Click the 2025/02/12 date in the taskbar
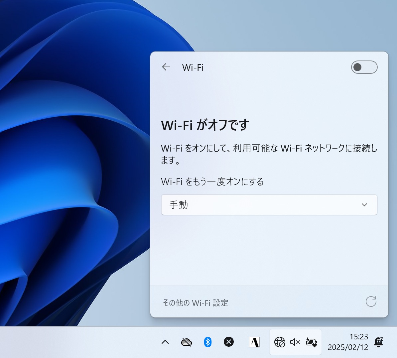Viewport: 397px width, 358px height. point(348,347)
